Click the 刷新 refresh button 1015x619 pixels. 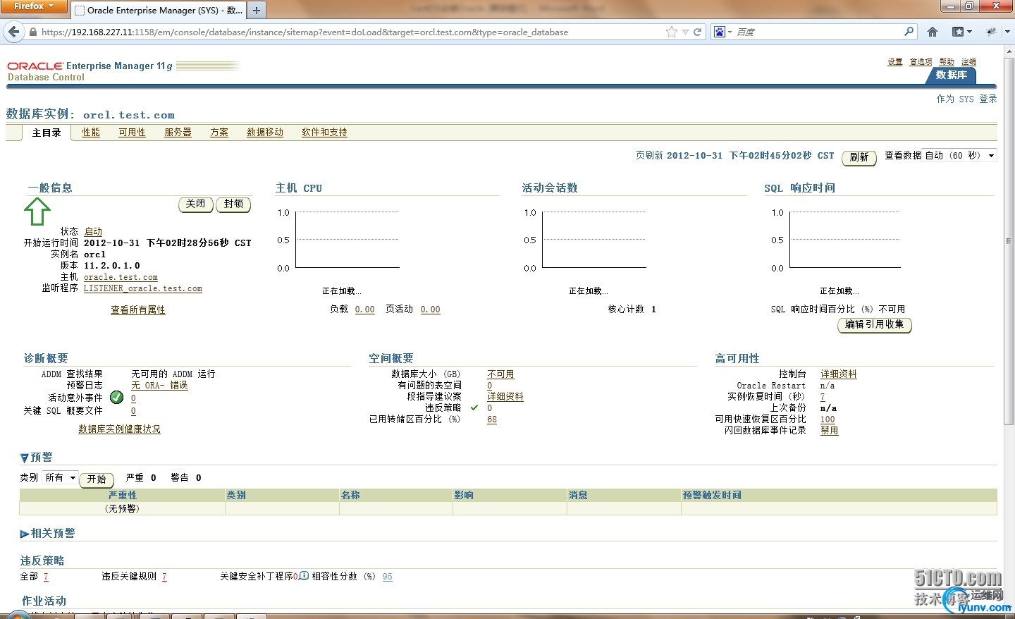click(859, 157)
